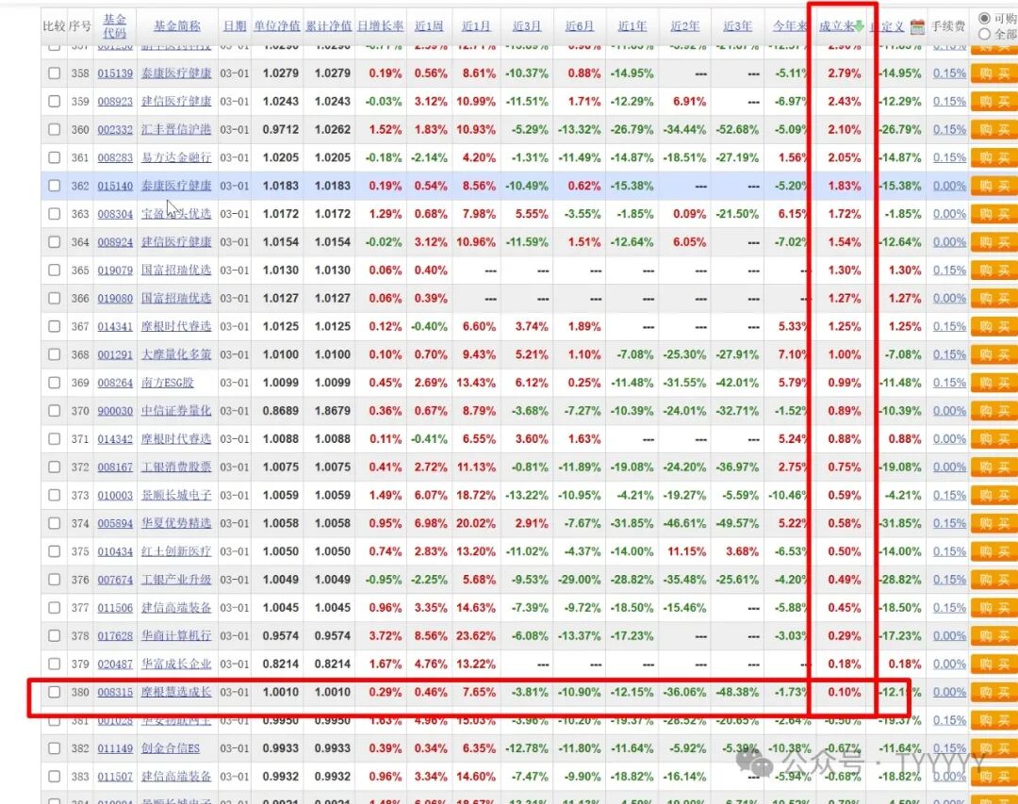The image size is (1018, 804).
Task: Click 购买 button for row 380
Action: [x=994, y=692]
